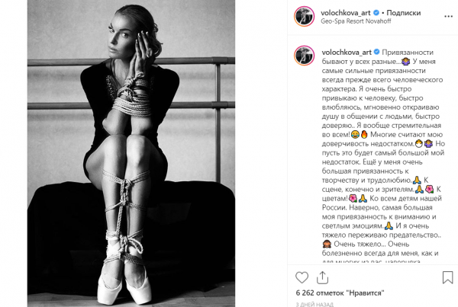This screenshot has width=458, height=307.
Task: Open the three-dots post options menu
Action: pos(448,17)
